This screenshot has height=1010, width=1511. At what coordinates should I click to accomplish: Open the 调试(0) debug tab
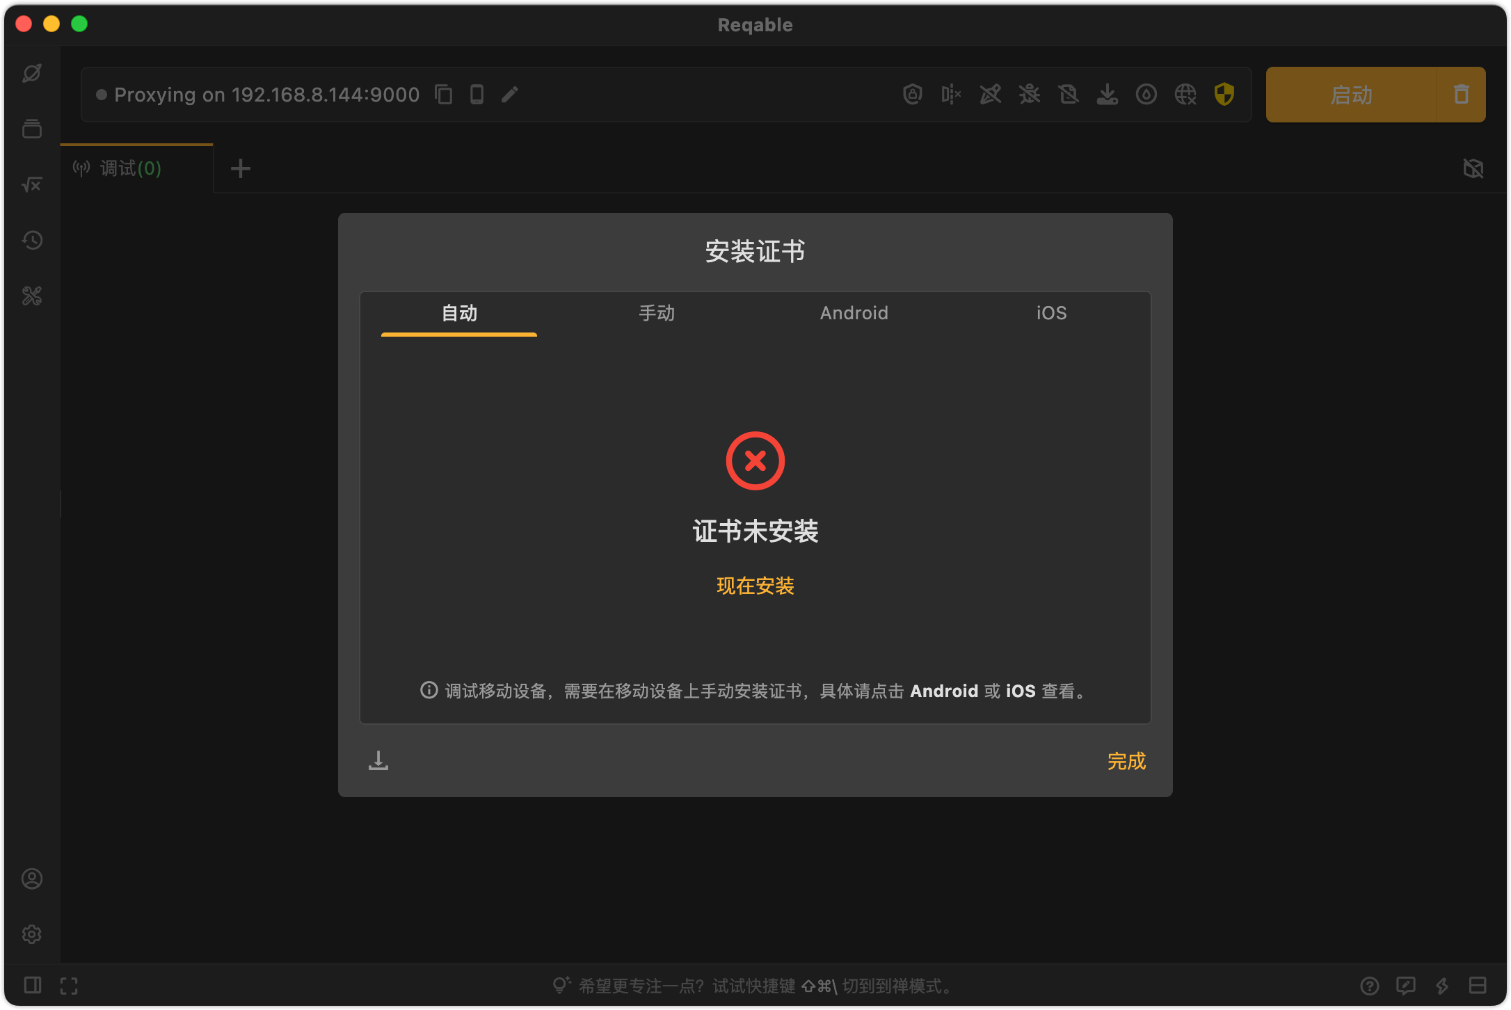coord(129,168)
